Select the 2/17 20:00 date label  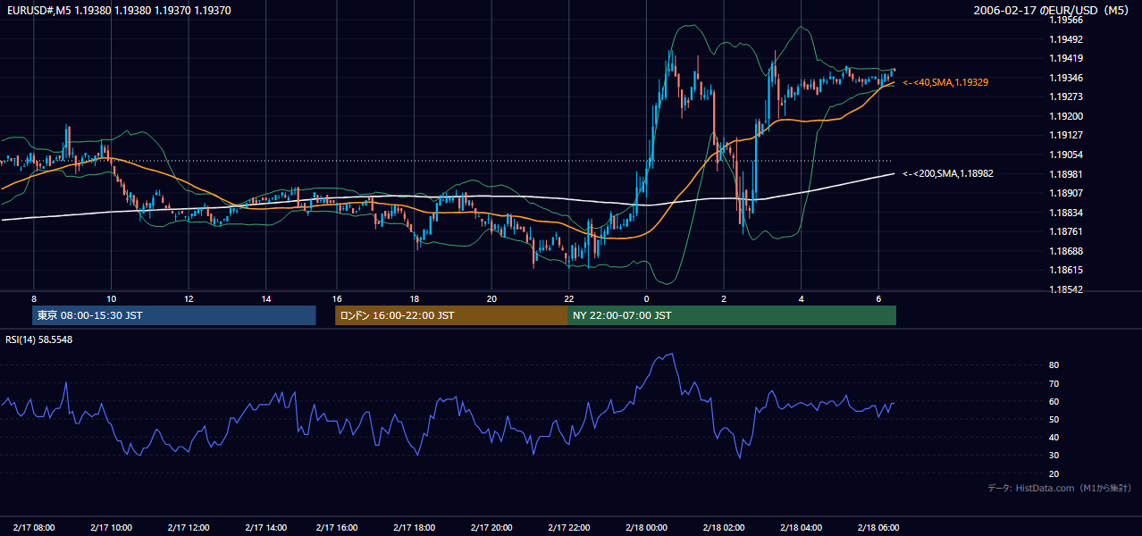pos(491,528)
